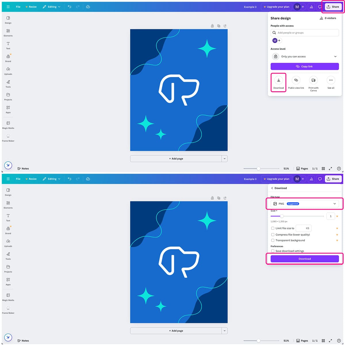Open Tools panel in Download settings screenshot
The height and width of the screenshot is (346, 345).
point(8,256)
